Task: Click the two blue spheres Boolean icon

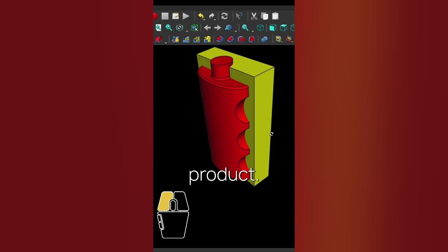Action: [x=264, y=39]
